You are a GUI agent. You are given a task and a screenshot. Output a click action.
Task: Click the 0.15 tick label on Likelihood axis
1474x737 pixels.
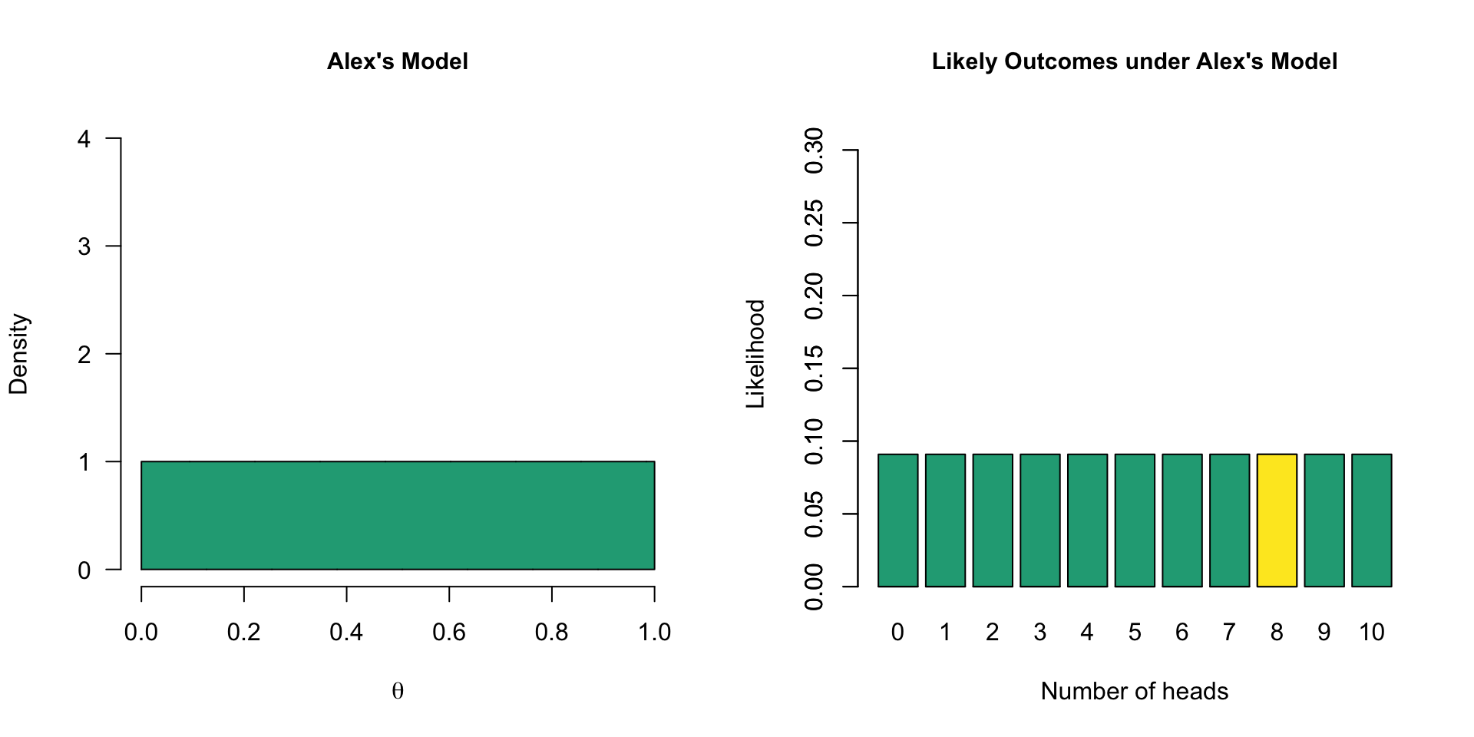(x=814, y=368)
